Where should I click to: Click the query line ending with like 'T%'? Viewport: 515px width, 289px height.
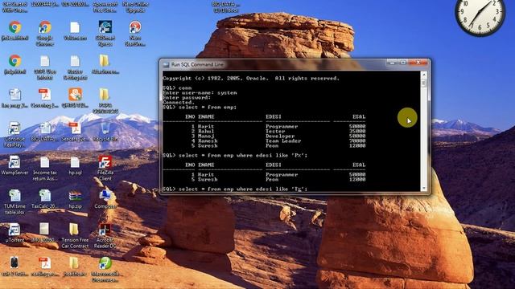(x=235, y=189)
